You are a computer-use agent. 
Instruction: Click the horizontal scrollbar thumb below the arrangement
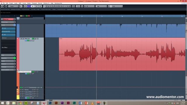pyautogui.click(x=51, y=100)
